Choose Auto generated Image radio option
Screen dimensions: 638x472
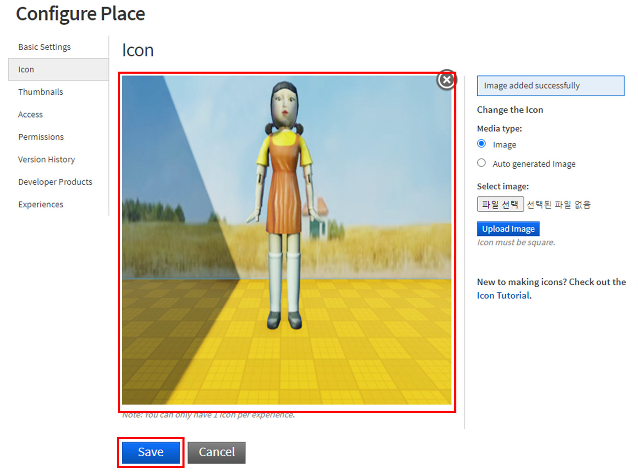point(481,163)
